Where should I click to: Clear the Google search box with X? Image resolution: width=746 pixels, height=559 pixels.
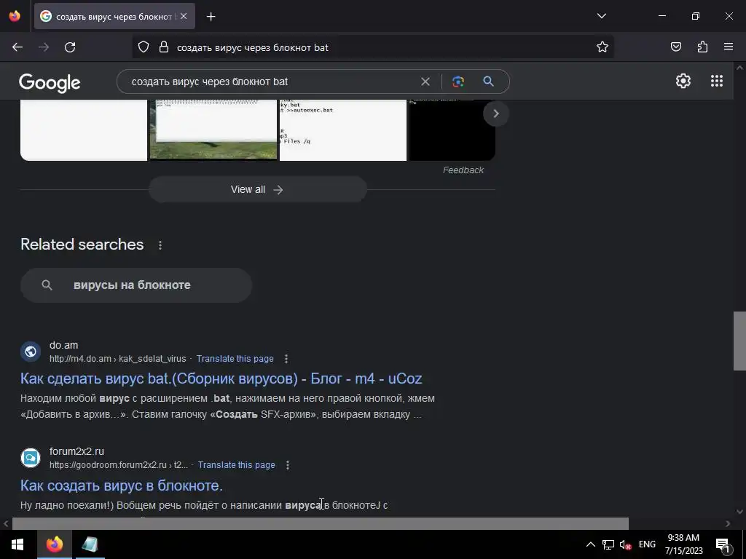tap(425, 82)
